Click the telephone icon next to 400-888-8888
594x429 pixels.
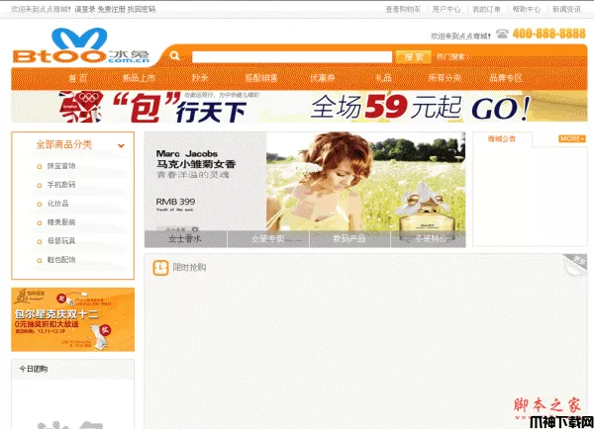tap(502, 34)
